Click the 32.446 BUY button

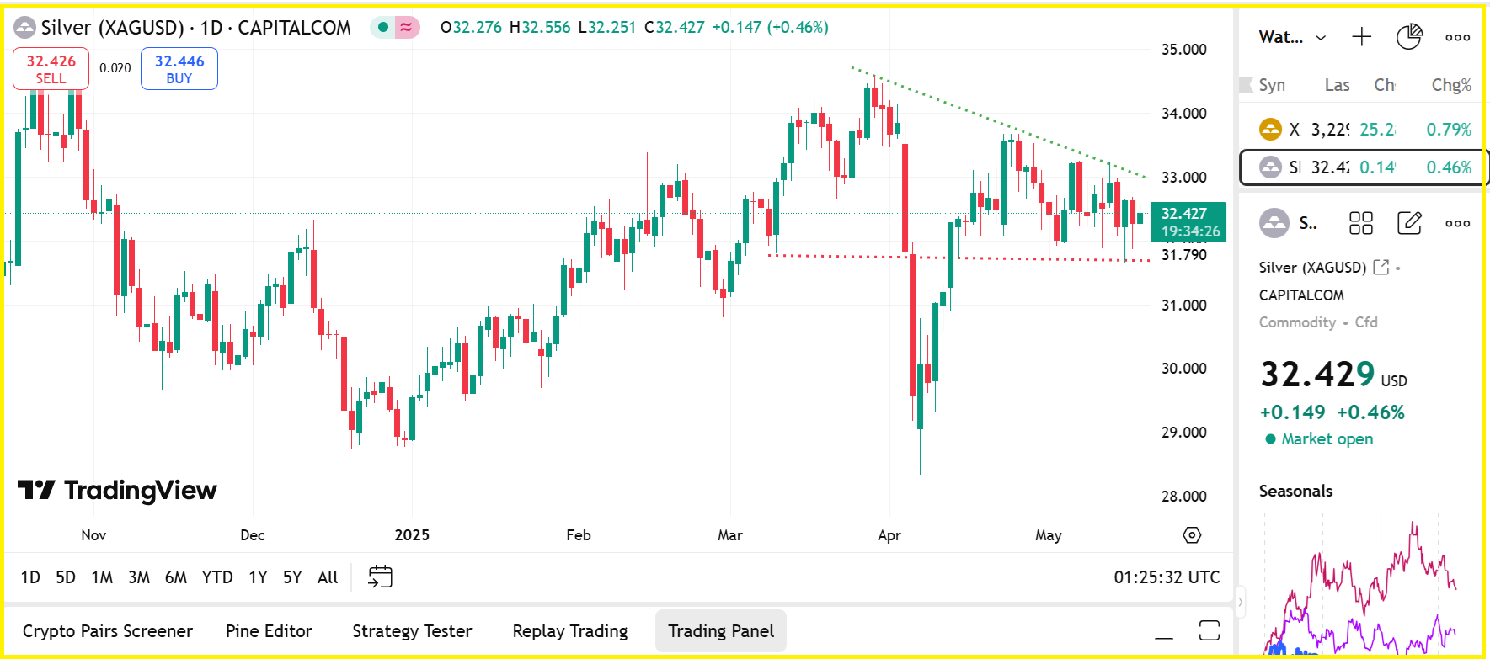(179, 69)
